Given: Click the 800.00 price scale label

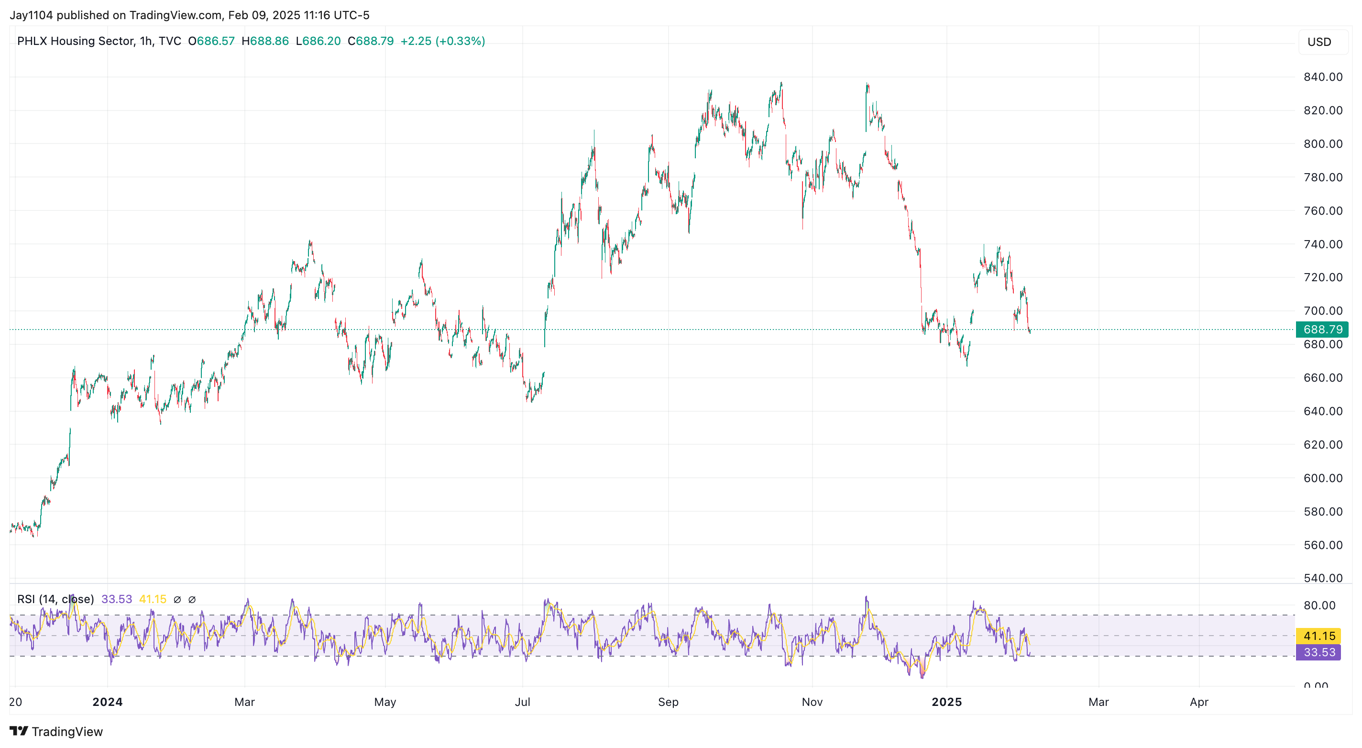Looking at the screenshot, I should point(1323,144).
